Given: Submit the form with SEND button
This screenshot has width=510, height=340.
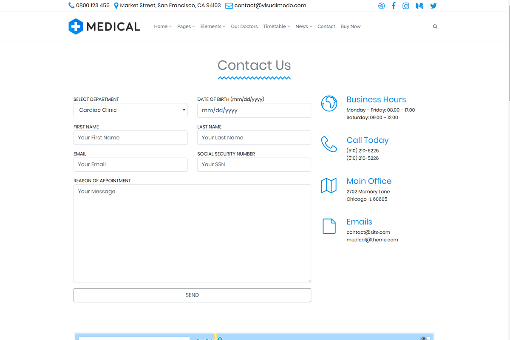Looking at the screenshot, I should click(x=192, y=295).
